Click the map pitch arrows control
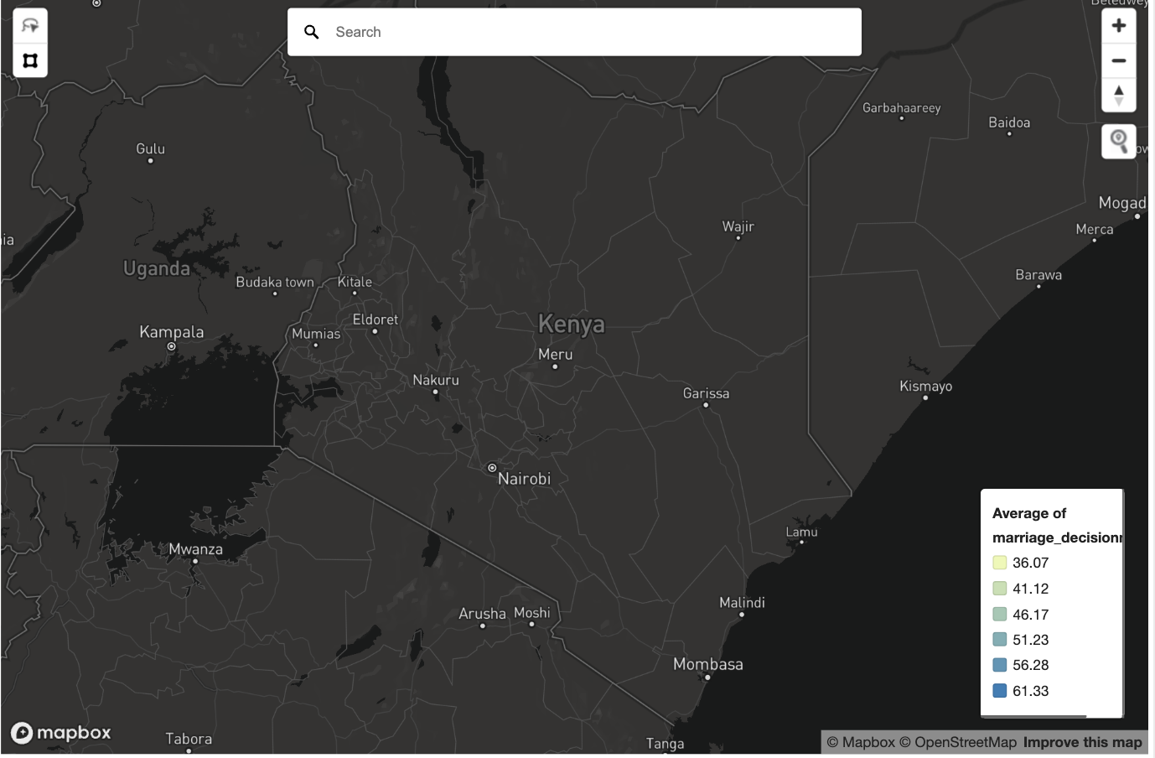1155x758 pixels. pos(1118,95)
